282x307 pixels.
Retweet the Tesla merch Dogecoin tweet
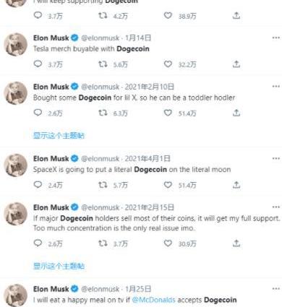pyautogui.click(x=103, y=64)
